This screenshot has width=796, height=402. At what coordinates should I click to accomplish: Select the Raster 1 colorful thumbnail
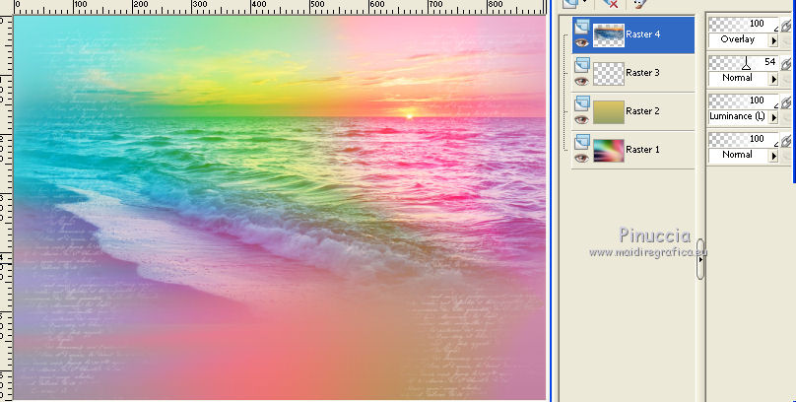click(609, 151)
